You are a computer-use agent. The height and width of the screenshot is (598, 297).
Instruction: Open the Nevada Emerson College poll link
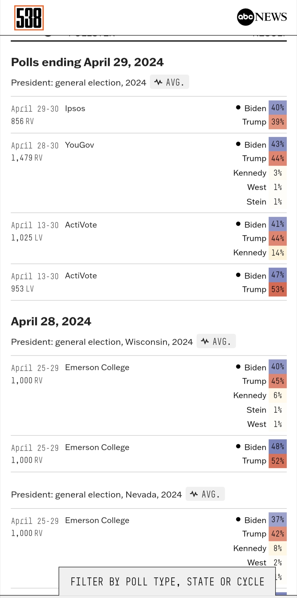point(97,521)
